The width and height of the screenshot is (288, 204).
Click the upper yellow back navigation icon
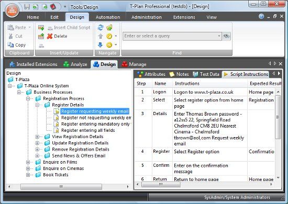[x=109, y=36]
